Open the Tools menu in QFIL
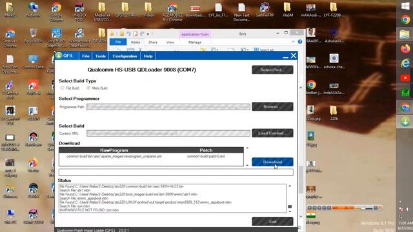 coord(101,56)
